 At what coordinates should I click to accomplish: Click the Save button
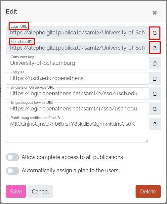(x=16, y=191)
